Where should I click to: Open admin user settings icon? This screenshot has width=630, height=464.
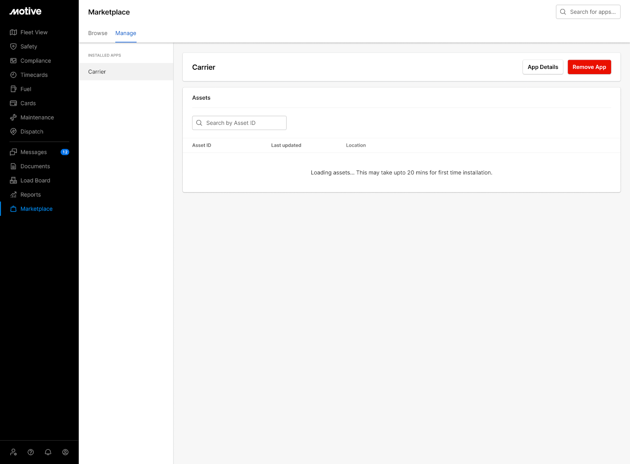[13, 452]
